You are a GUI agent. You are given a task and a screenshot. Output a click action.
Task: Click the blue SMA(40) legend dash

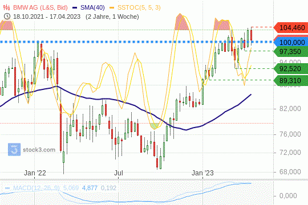pos(75,7)
